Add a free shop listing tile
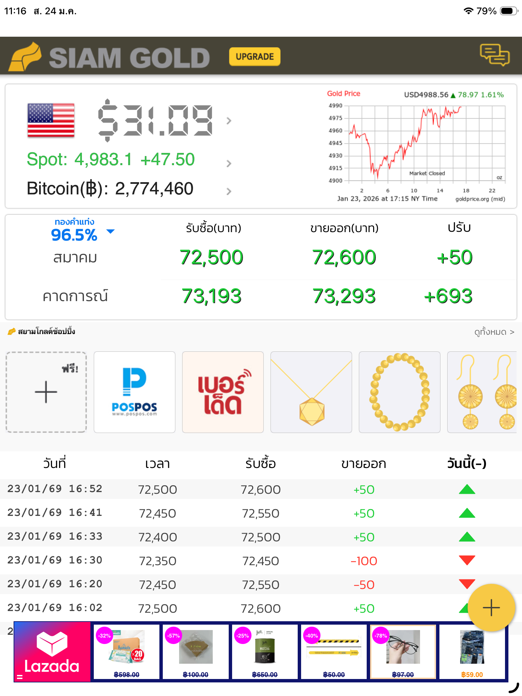Screen dimensions: 522x696 tap(46, 392)
